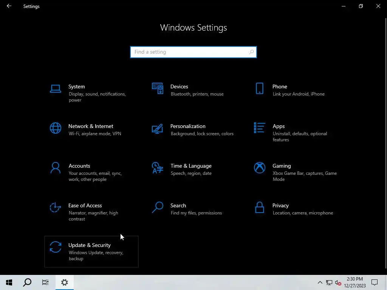Open the Apps list icon
This screenshot has width=387, height=290.
coord(259,128)
